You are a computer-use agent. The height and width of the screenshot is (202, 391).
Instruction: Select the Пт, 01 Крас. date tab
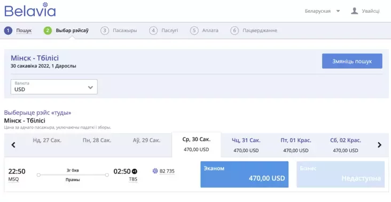tap(296, 145)
